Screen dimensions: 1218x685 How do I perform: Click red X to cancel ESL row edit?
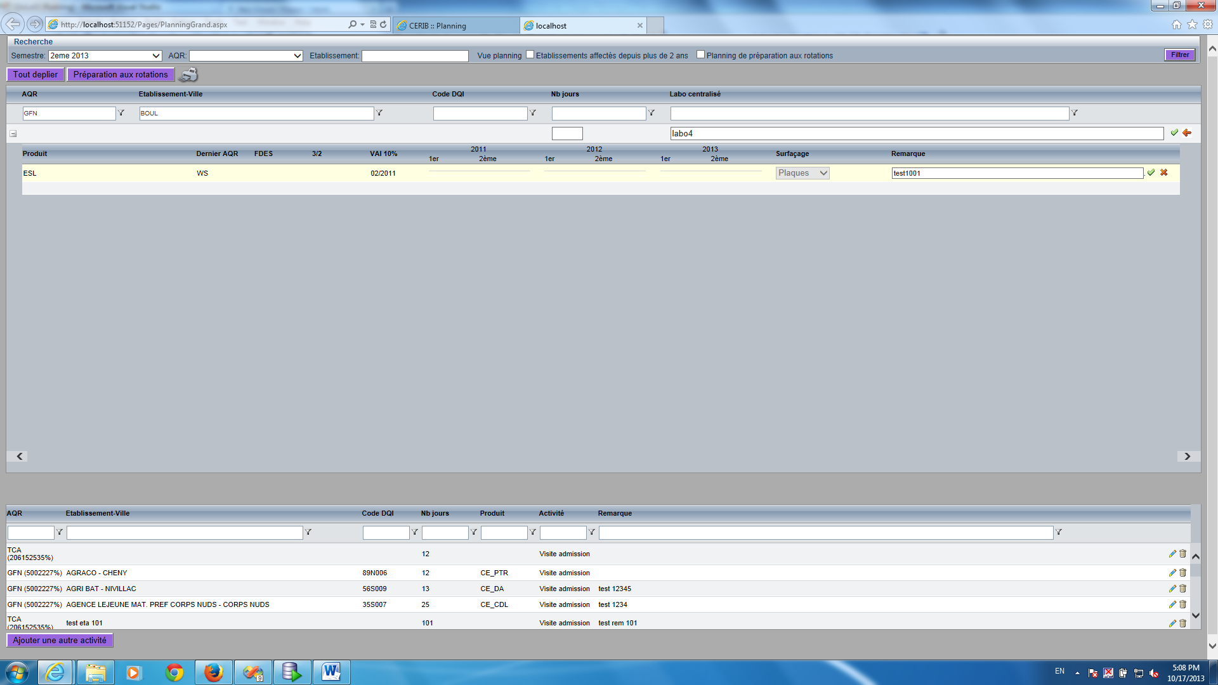tap(1164, 173)
